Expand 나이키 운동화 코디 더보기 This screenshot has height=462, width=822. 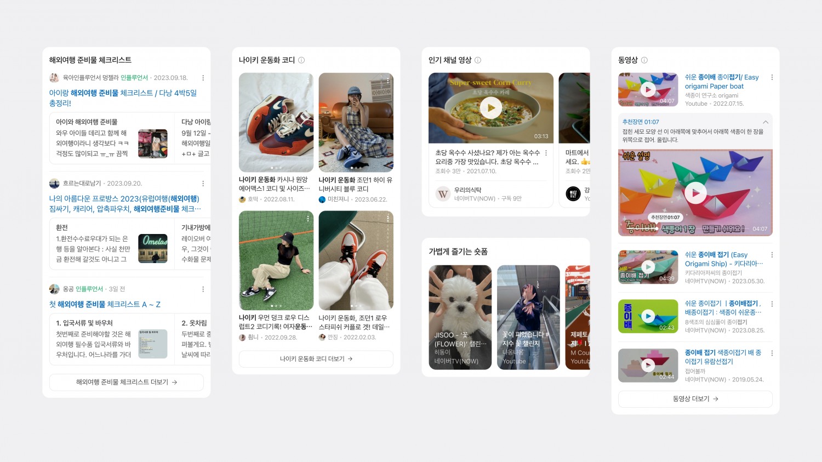click(x=316, y=359)
